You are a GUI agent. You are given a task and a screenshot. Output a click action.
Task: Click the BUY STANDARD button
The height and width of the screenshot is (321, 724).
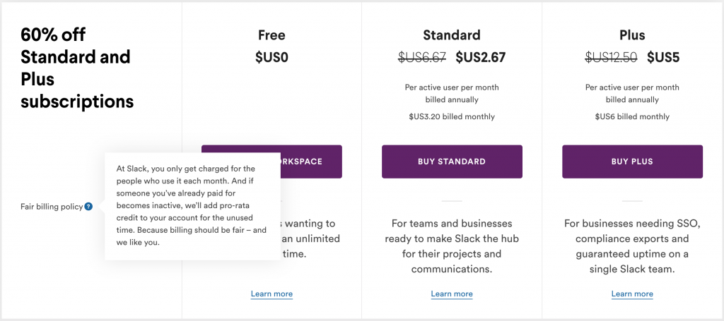(452, 162)
